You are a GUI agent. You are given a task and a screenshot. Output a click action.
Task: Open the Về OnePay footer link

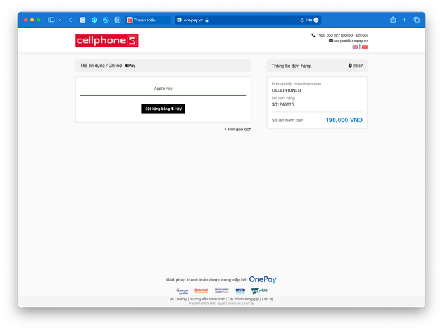click(178, 299)
